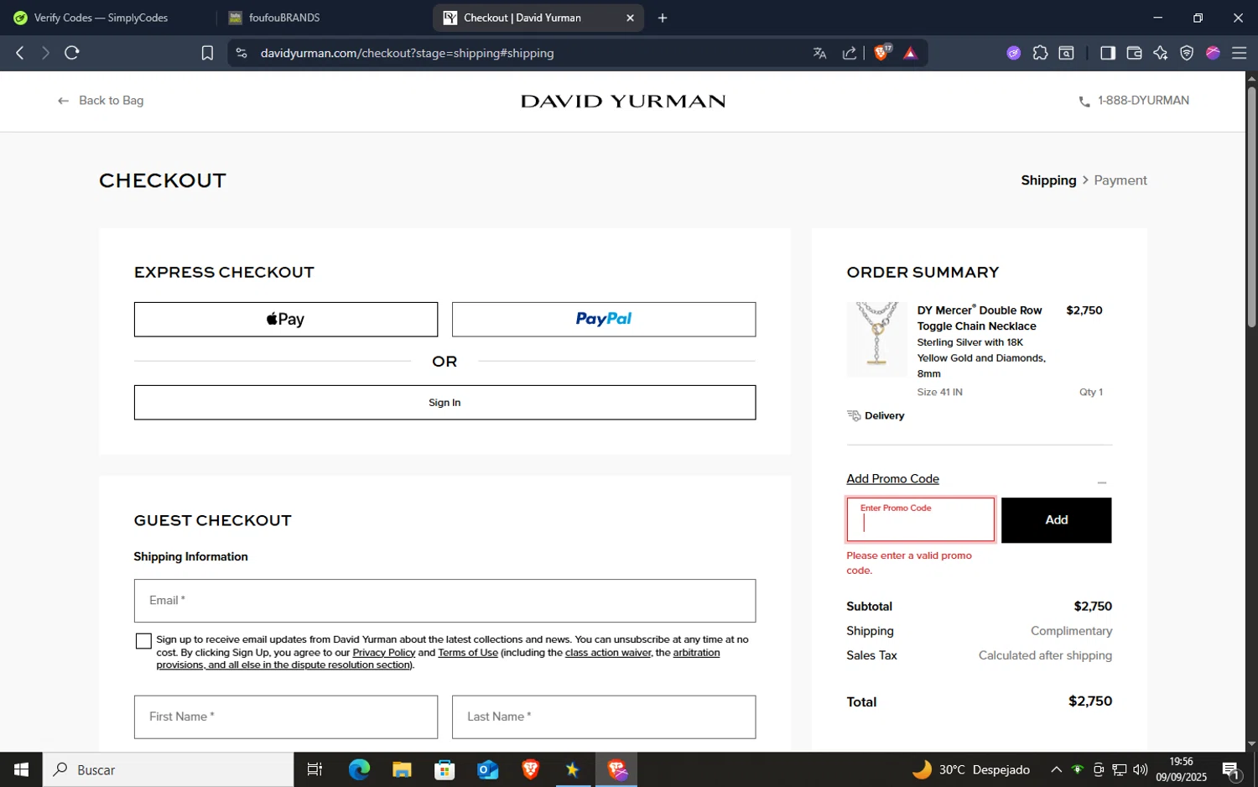Follow the Back to Bag link
This screenshot has width=1258, height=787.
(101, 101)
